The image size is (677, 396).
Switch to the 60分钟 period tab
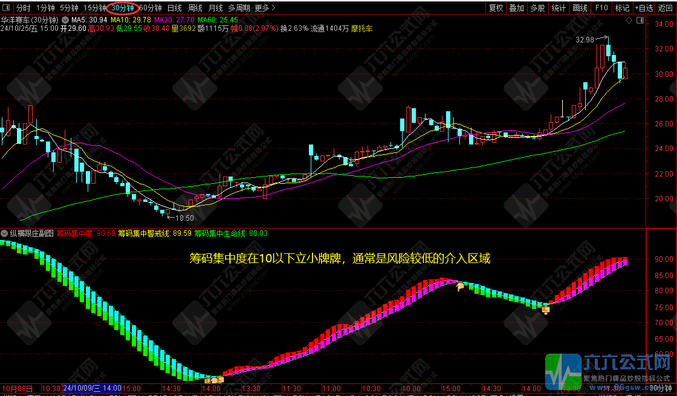151,8
